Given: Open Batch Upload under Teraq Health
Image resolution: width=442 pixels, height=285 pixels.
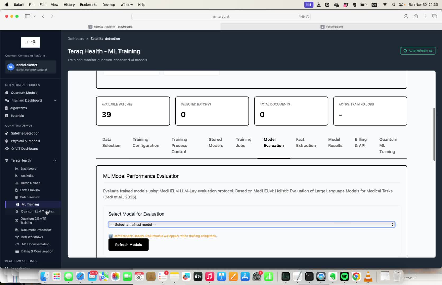Looking at the screenshot, I should 30,183.
